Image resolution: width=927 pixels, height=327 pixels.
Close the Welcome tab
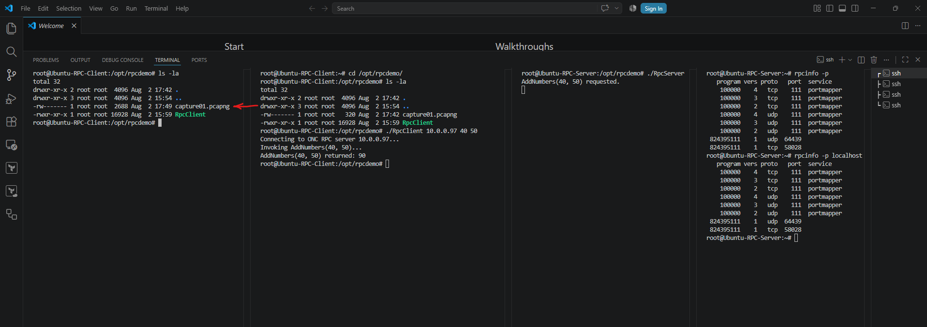[x=74, y=26]
